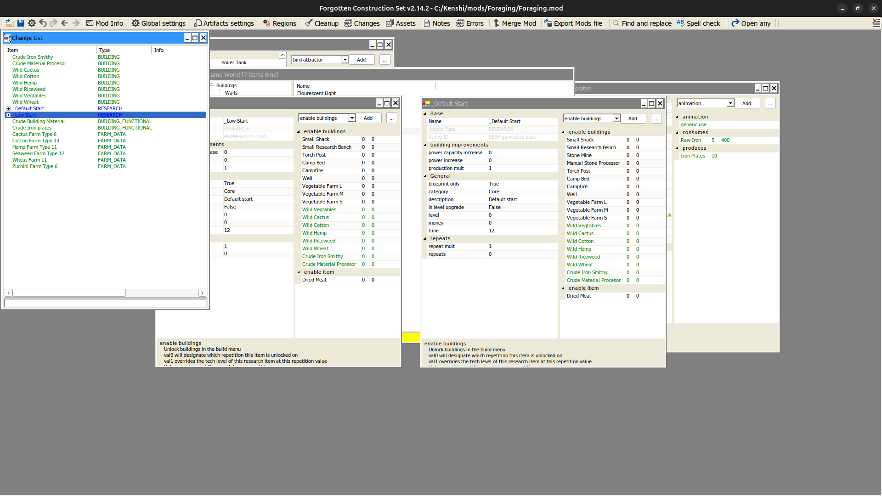This screenshot has height=496, width=882.
Task: Open enable buildings dropdown in _Default Start window
Action: tap(616, 118)
